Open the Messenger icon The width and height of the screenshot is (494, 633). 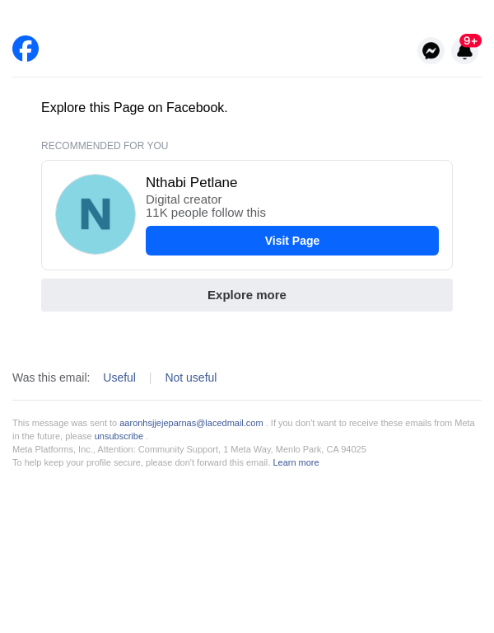[431, 50]
